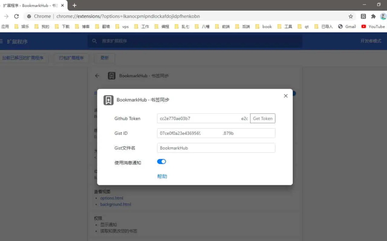Open the 帮助 help link
The image size is (387, 241).
click(x=162, y=176)
